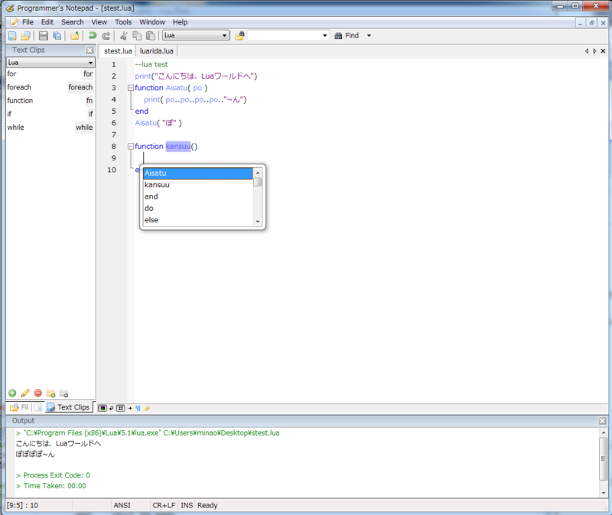Click the autocomplete list scroll up arrow

(258, 173)
